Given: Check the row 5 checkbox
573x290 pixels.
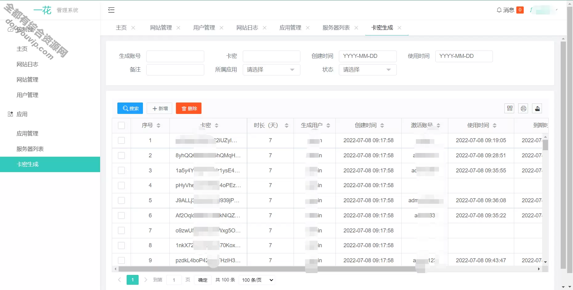Looking at the screenshot, I should (x=121, y=200).
